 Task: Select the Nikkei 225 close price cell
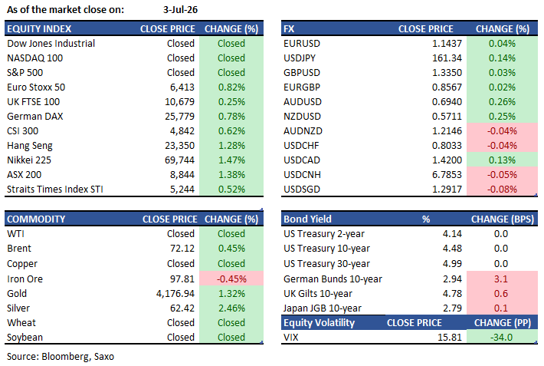pos(179,160)
